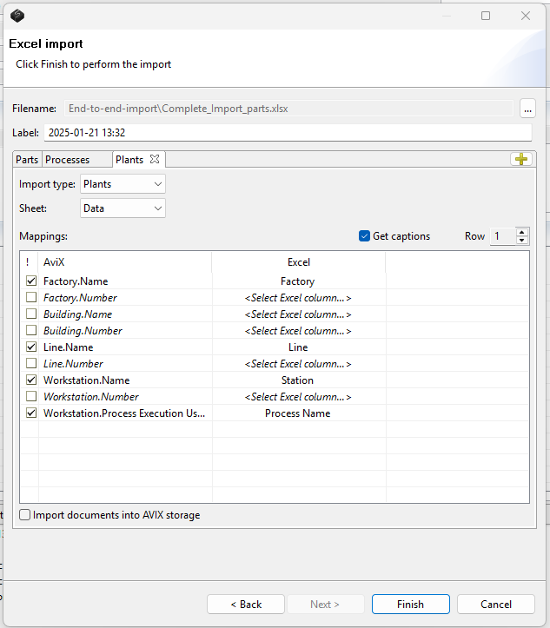Viewport: 550px width, 628px height.
Task: Click the browse file ellipsis button
Action: coord(527,109)
